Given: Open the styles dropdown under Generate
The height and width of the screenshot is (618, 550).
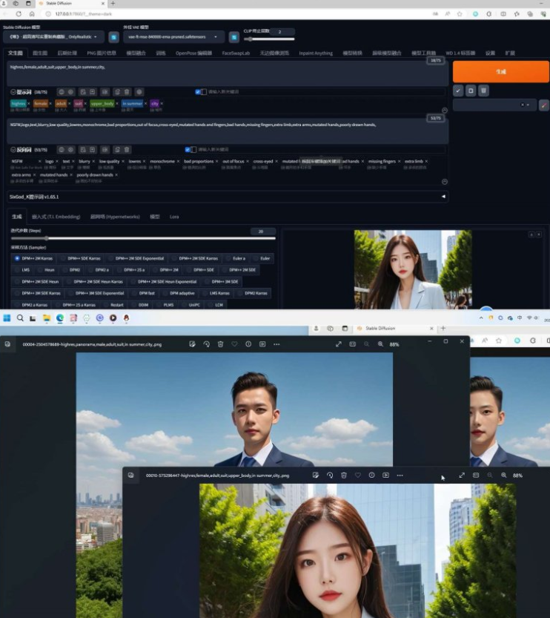Looking at the screenshot, I should coord(494,105).
